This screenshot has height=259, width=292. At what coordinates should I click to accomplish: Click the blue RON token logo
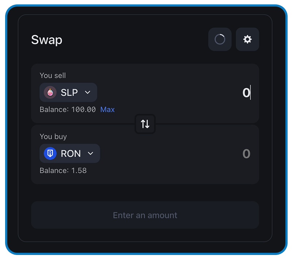tap(50, 153)
